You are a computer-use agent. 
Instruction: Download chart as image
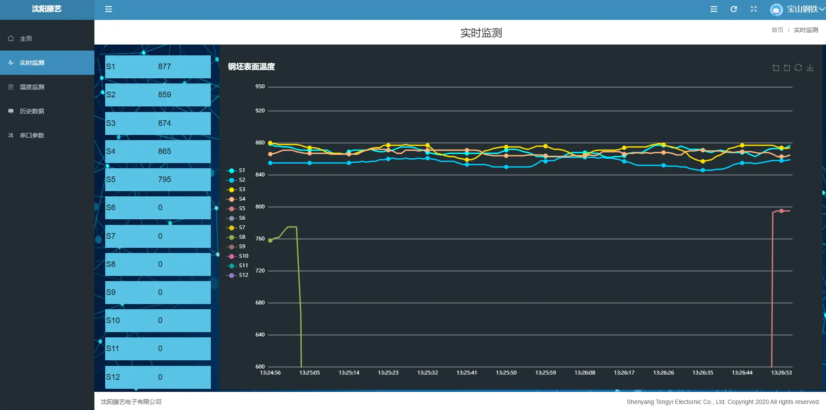click(810, 67)
